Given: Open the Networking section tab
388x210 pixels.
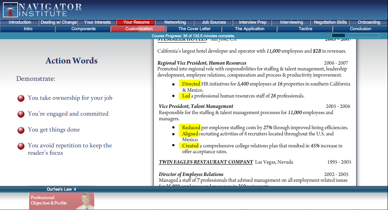Looking at the screenshot, I should point(175,22).
